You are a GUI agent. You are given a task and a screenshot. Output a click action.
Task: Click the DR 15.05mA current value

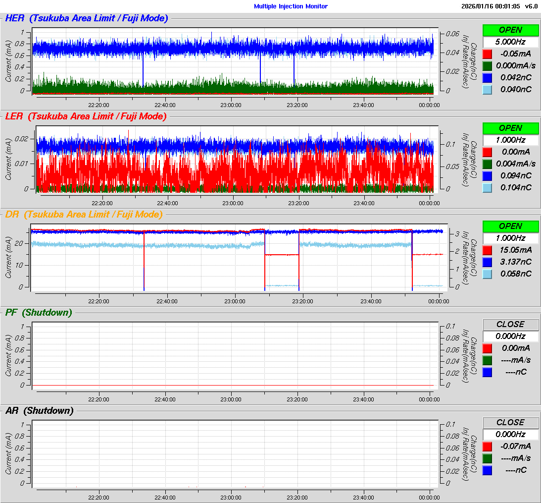pos(516,250)
